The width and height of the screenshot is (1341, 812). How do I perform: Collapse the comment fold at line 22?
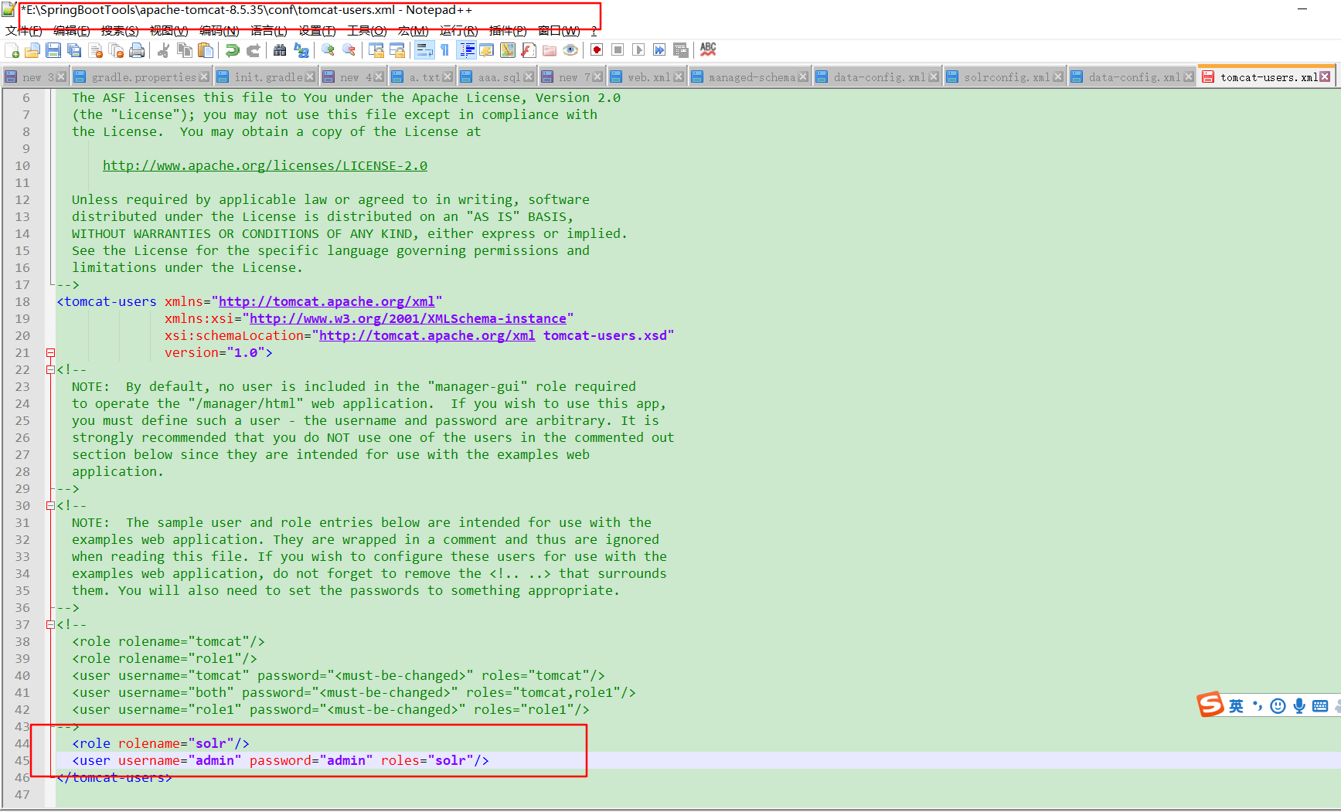pyautogui.click(x=50, y=369)
